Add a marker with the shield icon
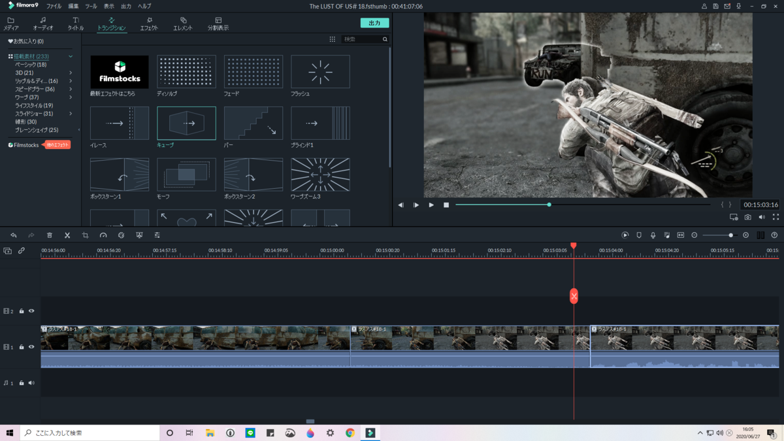This screenshot has width=784, height=441. pyautogui.click(x=639, y=235)
